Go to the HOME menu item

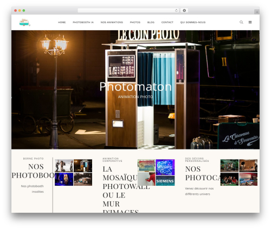point(62,22)
